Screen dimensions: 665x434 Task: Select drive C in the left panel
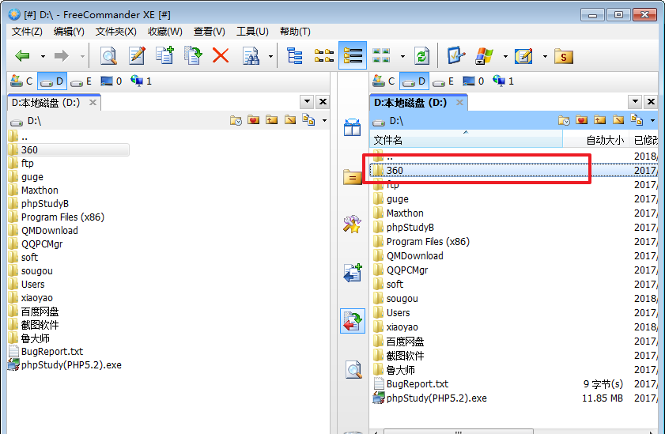tap(22, 81)
